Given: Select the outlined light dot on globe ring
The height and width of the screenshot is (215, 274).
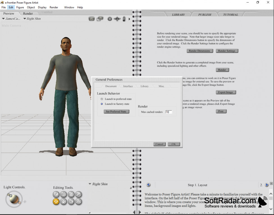Looking at the screenshot, I should point(11,196).
